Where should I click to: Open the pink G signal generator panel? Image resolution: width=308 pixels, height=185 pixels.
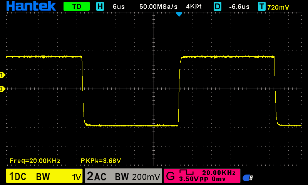tap(202, 176)
